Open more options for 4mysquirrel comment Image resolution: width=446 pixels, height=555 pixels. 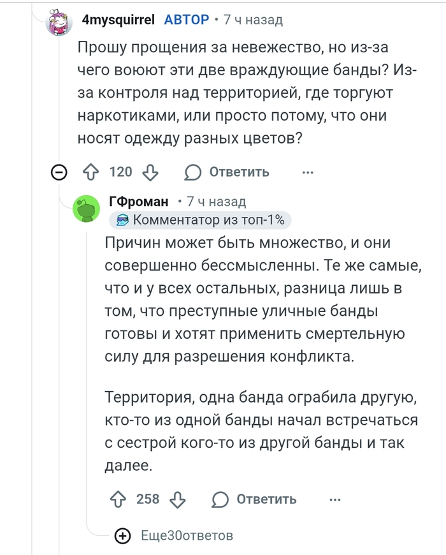(308, 172)
